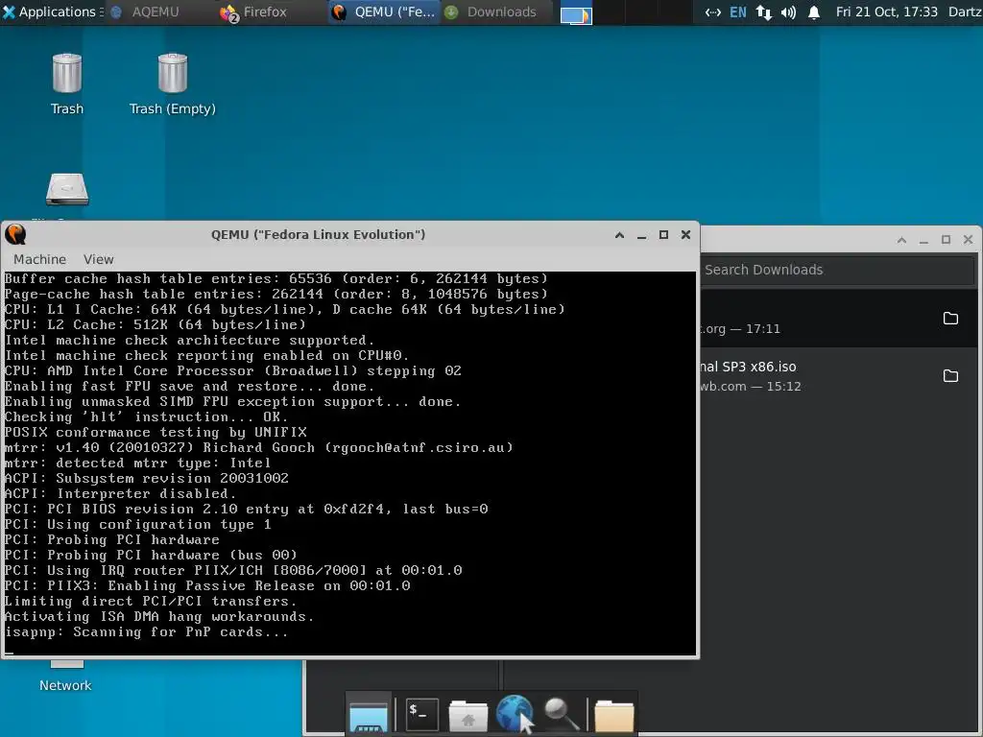Viewport: 983px width, 737px height.
Task: Click the Dartz user name in panel
Action: [965, 12]
